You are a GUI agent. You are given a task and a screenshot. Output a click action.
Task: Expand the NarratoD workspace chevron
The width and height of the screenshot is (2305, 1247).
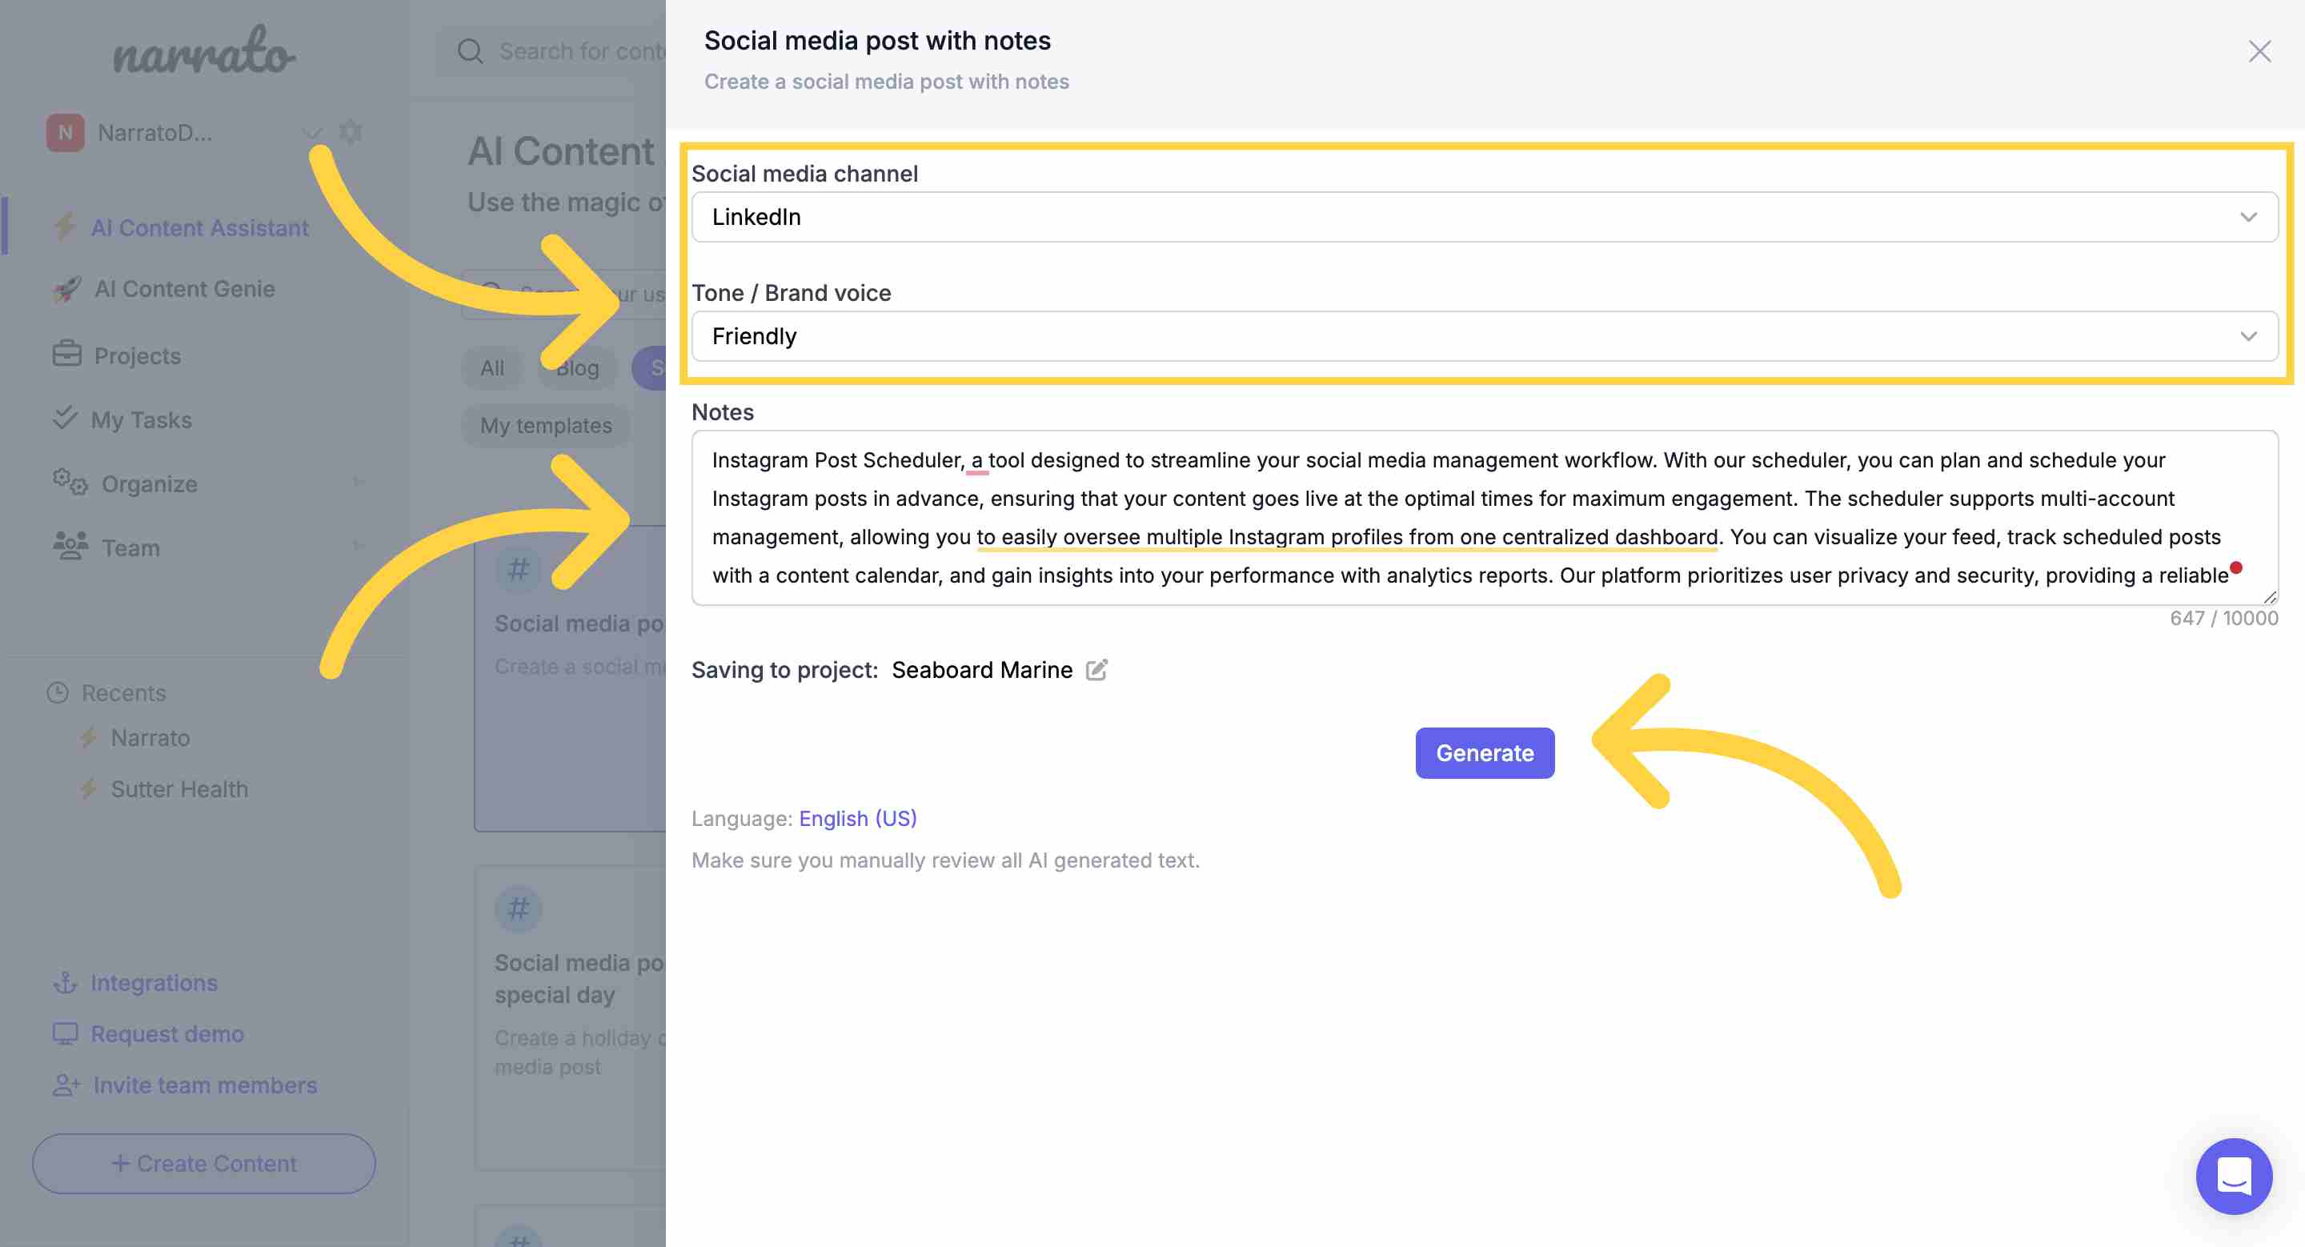[x=311, y=134]
